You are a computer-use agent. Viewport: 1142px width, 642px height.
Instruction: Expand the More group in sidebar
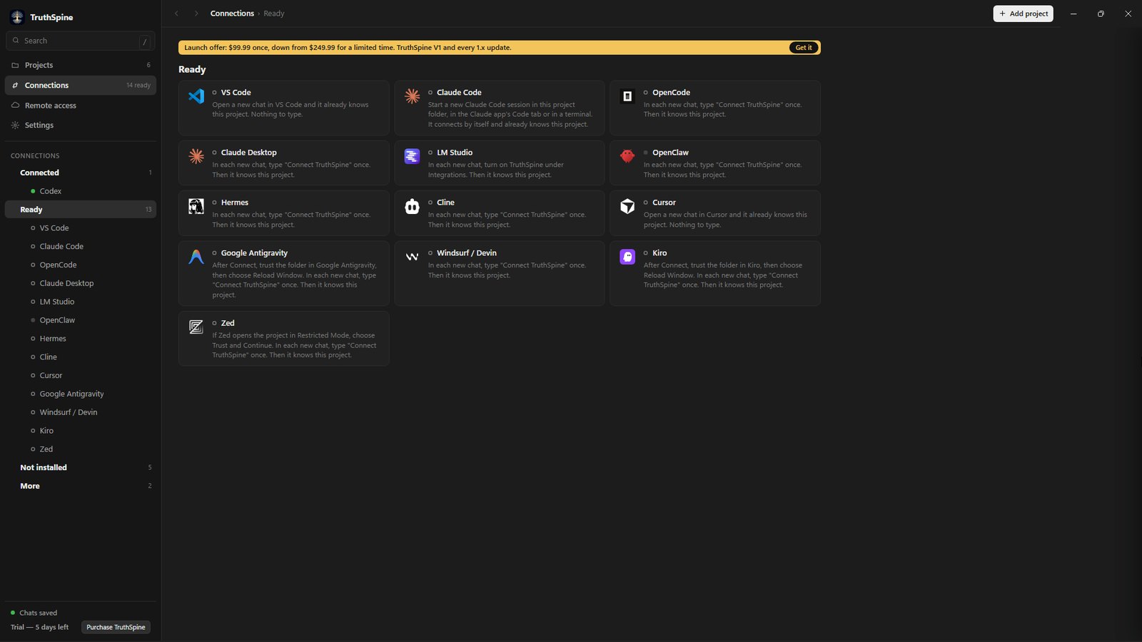coord(81,486)
